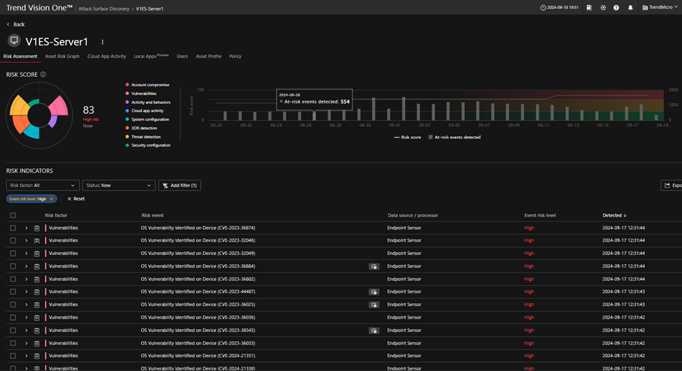Click the notes icon in CVE-2023-36033 row

pyautogui.click(x=37, y=344)
